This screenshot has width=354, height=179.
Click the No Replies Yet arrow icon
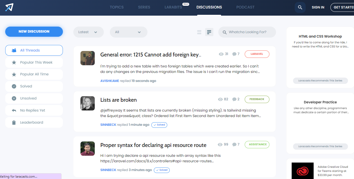[x=14, y=110]
